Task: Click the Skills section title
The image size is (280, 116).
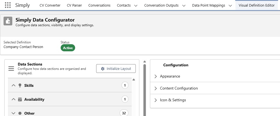Action: (29, 85)
